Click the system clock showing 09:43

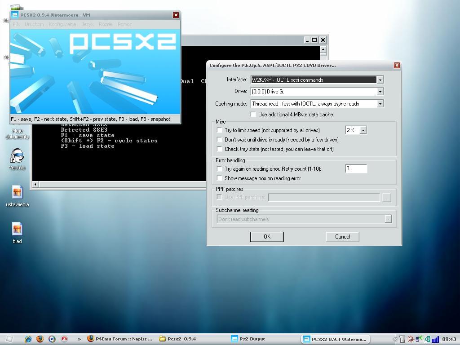tap(449, 339)
